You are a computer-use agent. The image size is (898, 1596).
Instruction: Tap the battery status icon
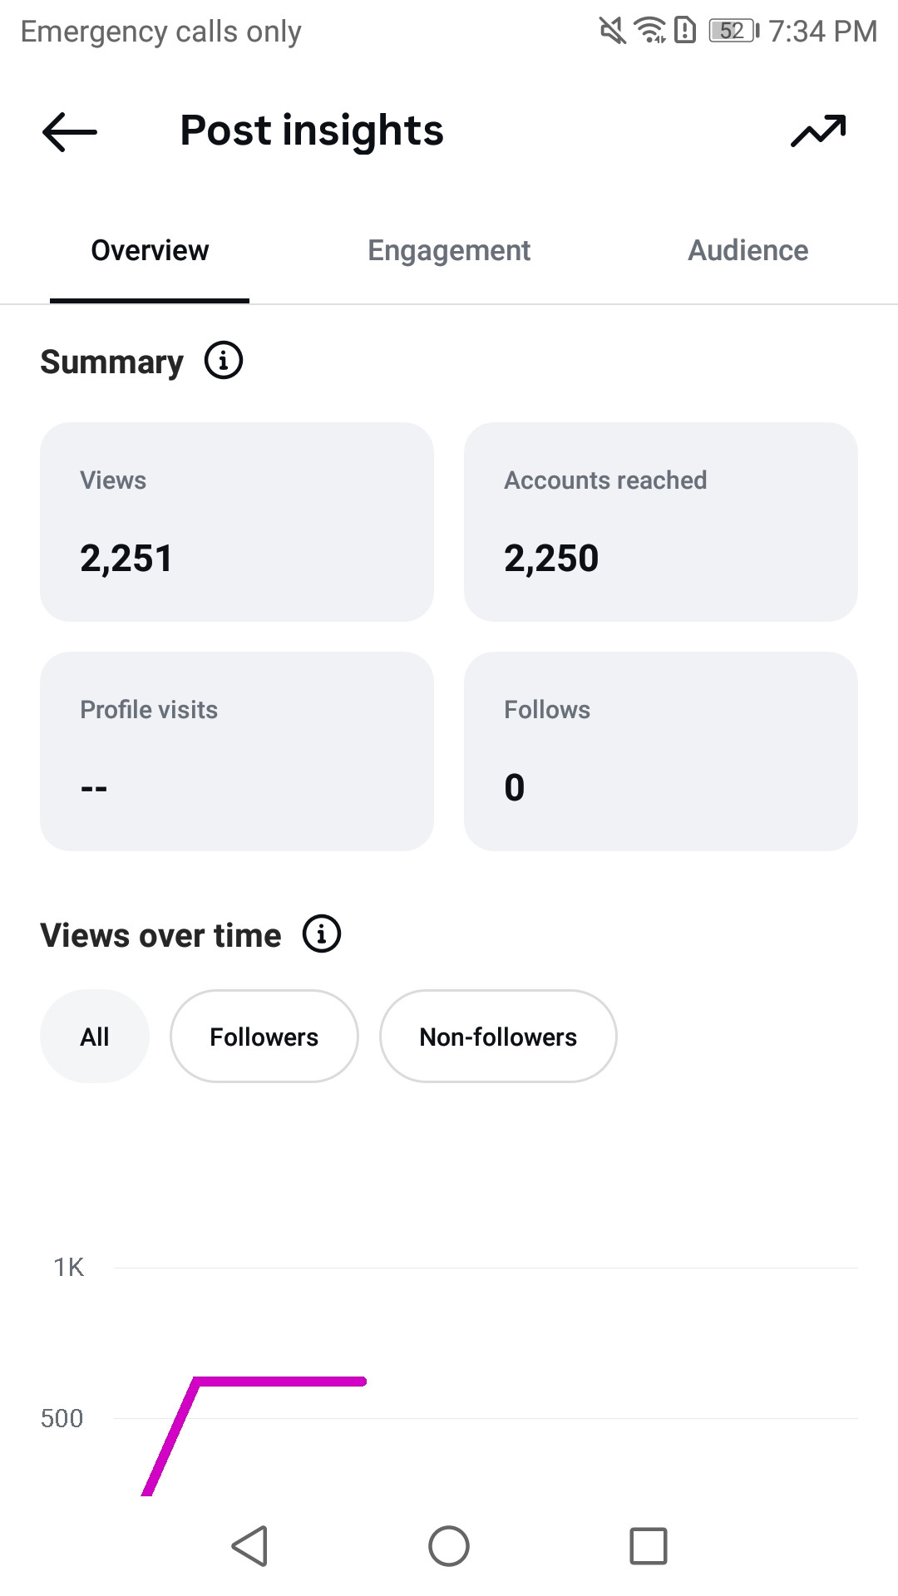pos(734,31)
